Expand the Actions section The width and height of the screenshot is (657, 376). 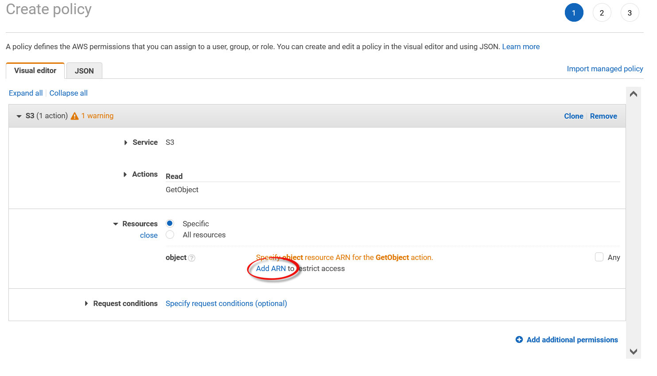pos(125,174)
